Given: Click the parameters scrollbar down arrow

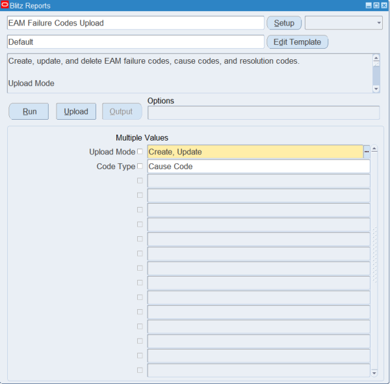Looking at the screenshot, I should (x=374, y=373).
